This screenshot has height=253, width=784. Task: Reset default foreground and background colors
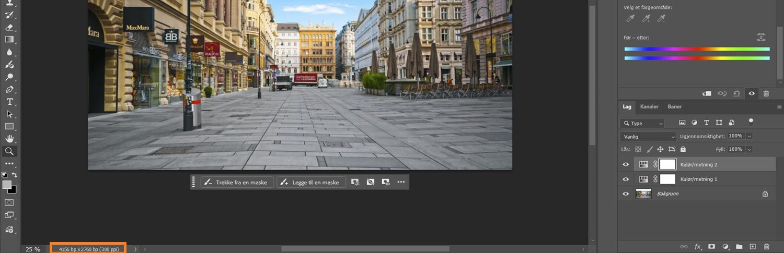coord(5,175)
